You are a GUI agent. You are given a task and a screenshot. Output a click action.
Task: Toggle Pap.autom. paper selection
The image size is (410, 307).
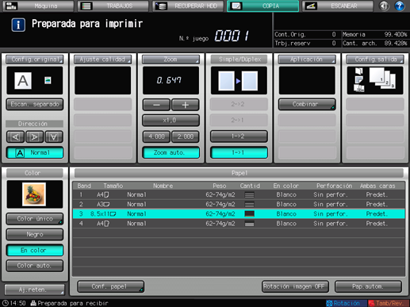[x=368, y=286]
